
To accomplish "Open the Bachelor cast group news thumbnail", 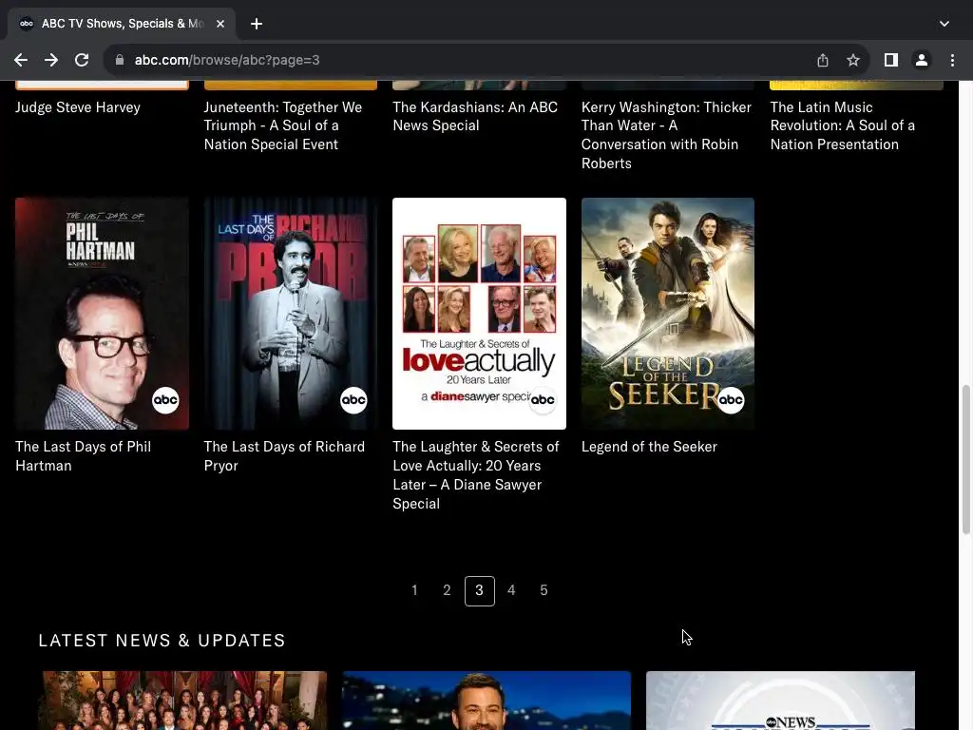I will (x=185, y=701).
